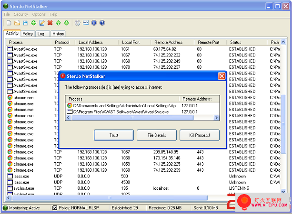Screen dimensions: 292x214
Task: Click the dialog horizontal scrollbar thumb
Action: tap(132, 118)
